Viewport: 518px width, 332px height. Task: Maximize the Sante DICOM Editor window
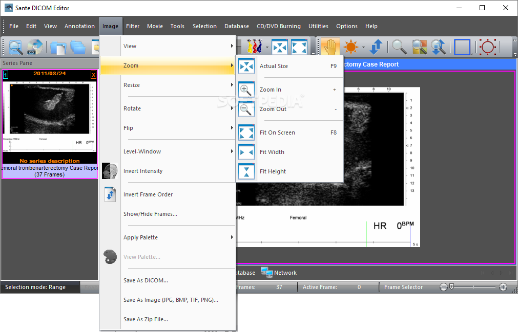point(482,8)
